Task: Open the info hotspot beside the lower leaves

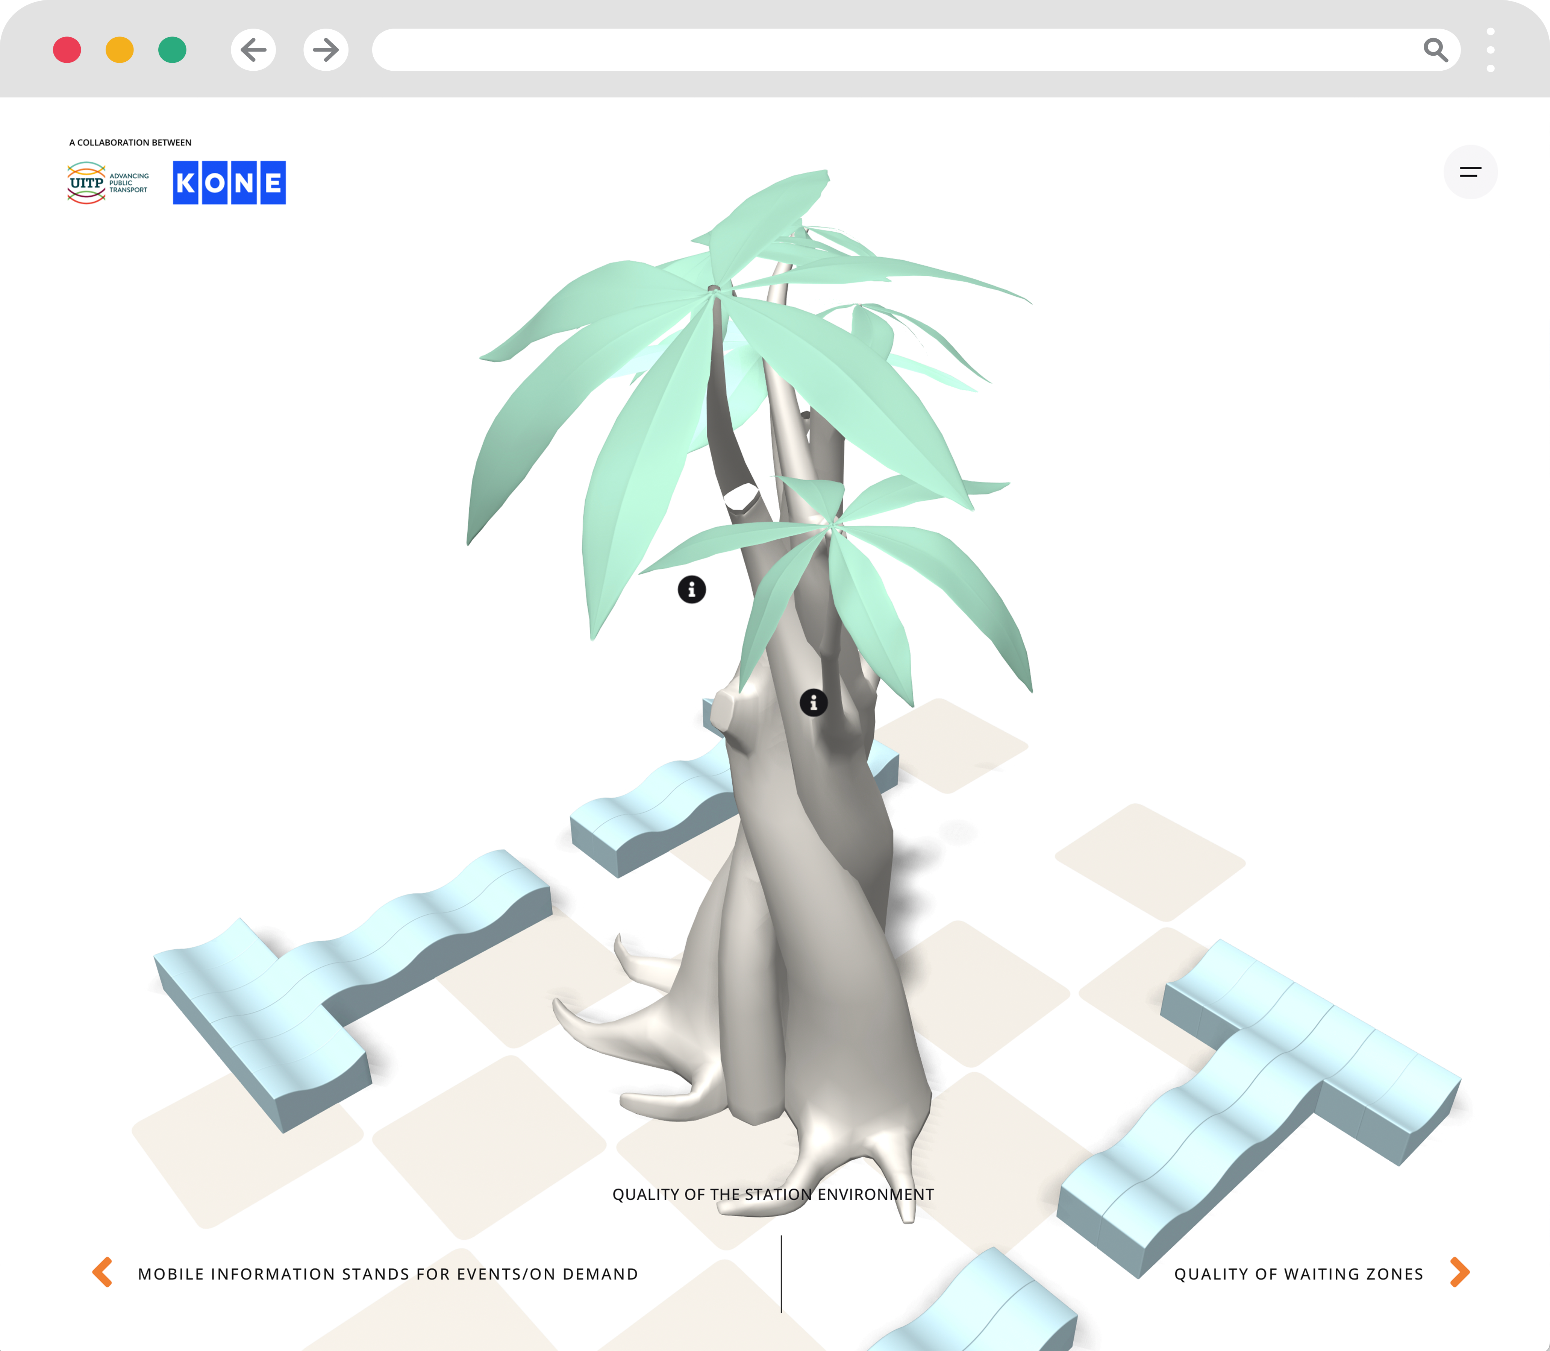Action: click(692, 589)
